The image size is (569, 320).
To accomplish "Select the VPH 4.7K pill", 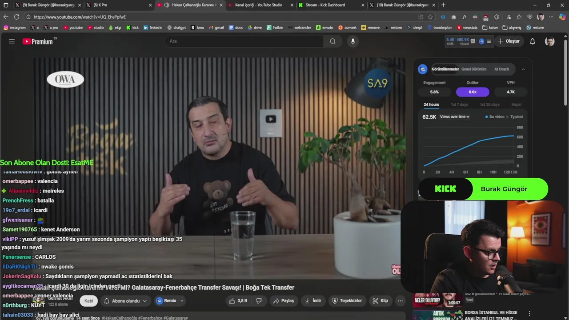I will pyautogui.click(x=511, y=92).
